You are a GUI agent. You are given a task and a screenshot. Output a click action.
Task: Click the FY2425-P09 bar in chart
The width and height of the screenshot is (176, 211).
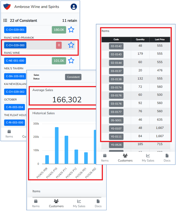(x=47, y=159)
